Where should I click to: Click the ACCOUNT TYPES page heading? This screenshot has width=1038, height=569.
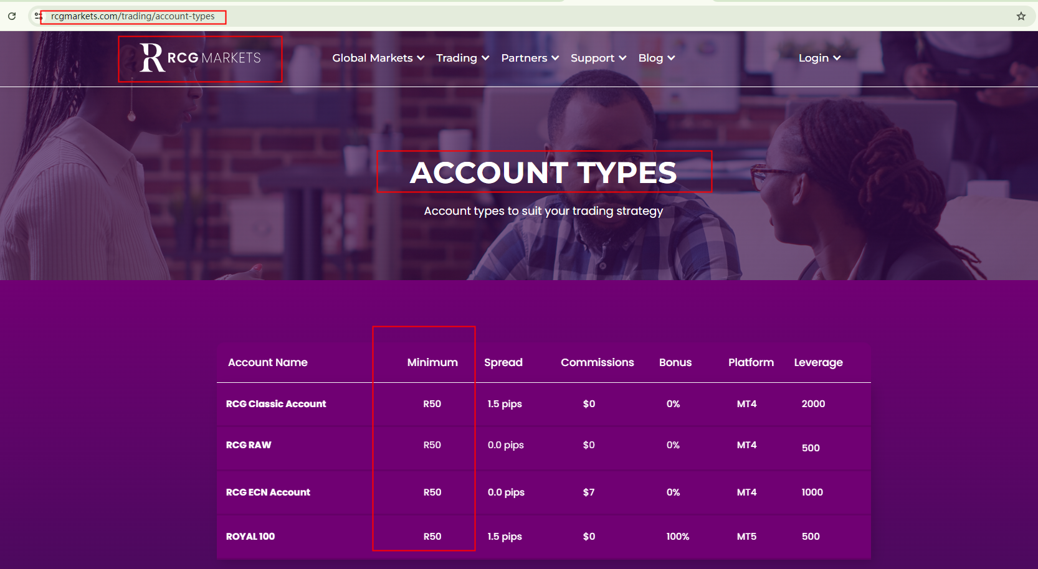[543, 172]
